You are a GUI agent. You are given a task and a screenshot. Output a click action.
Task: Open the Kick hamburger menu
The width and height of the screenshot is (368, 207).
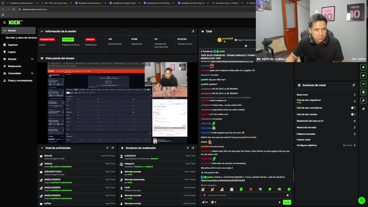click(x=5, y=22)
